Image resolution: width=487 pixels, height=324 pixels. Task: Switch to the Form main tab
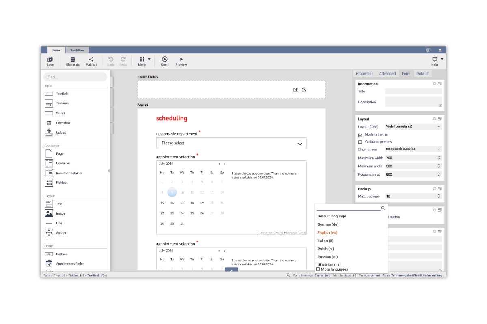pyautogui.click(x=56, y=50)
